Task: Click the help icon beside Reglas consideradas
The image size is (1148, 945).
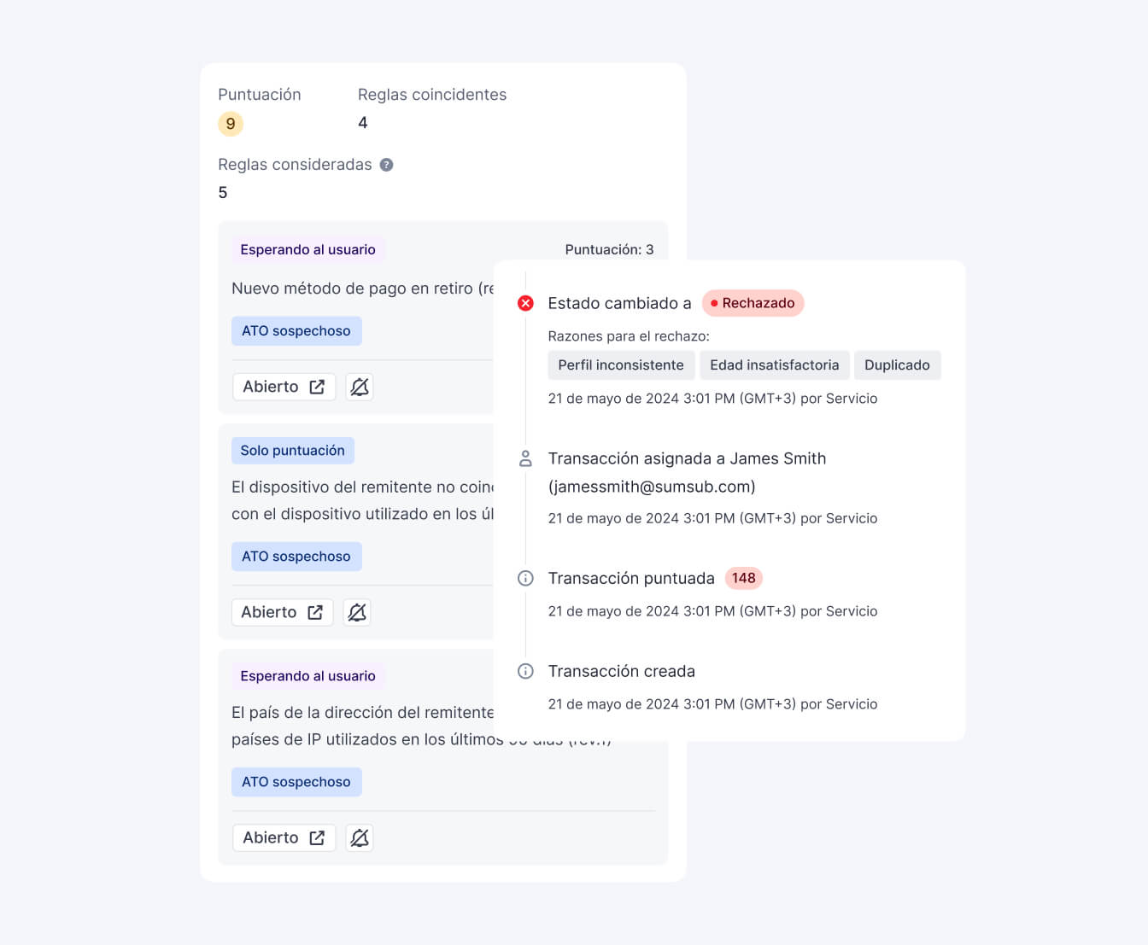Action: click(386, 165)
